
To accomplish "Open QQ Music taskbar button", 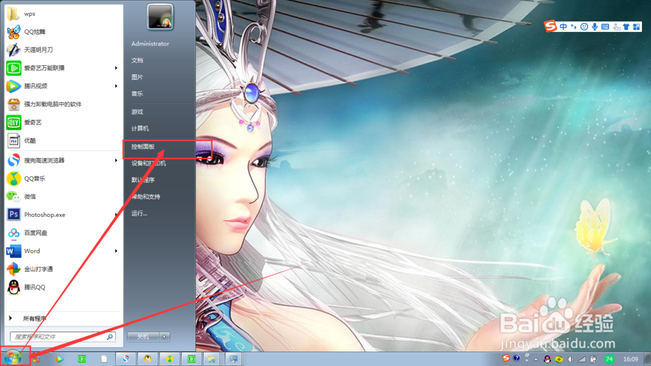I will pyautogui.click(x=169, y=359).
